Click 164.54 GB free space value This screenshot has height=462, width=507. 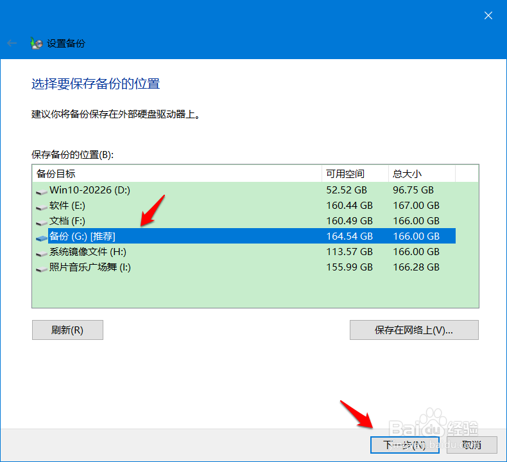349,236
